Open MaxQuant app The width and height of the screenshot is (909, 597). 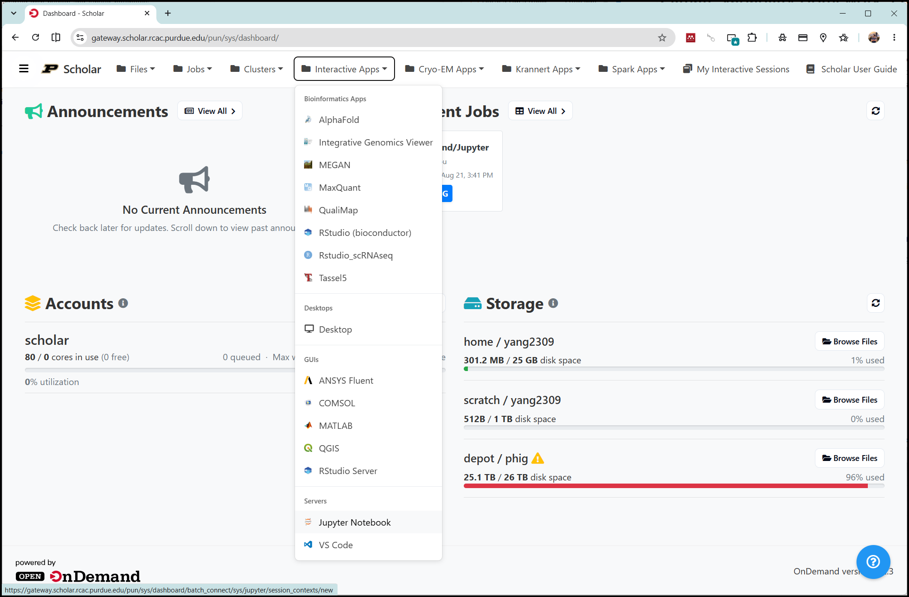click(x=368, y=188)
